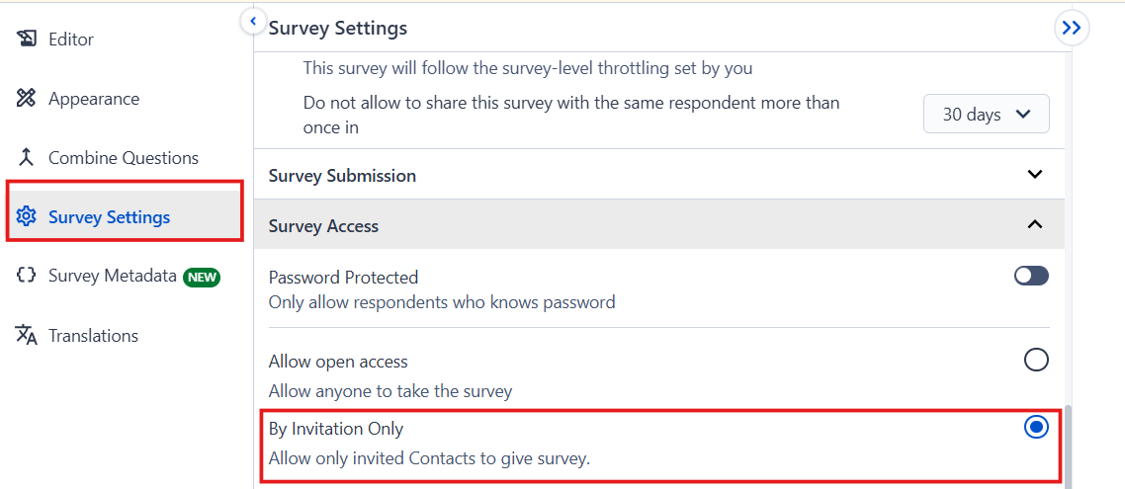Image resolution: width=1125 pixels, height=489 pixels.
Task: Click the Survey Metadata braces icon
Action: point(27,277)
